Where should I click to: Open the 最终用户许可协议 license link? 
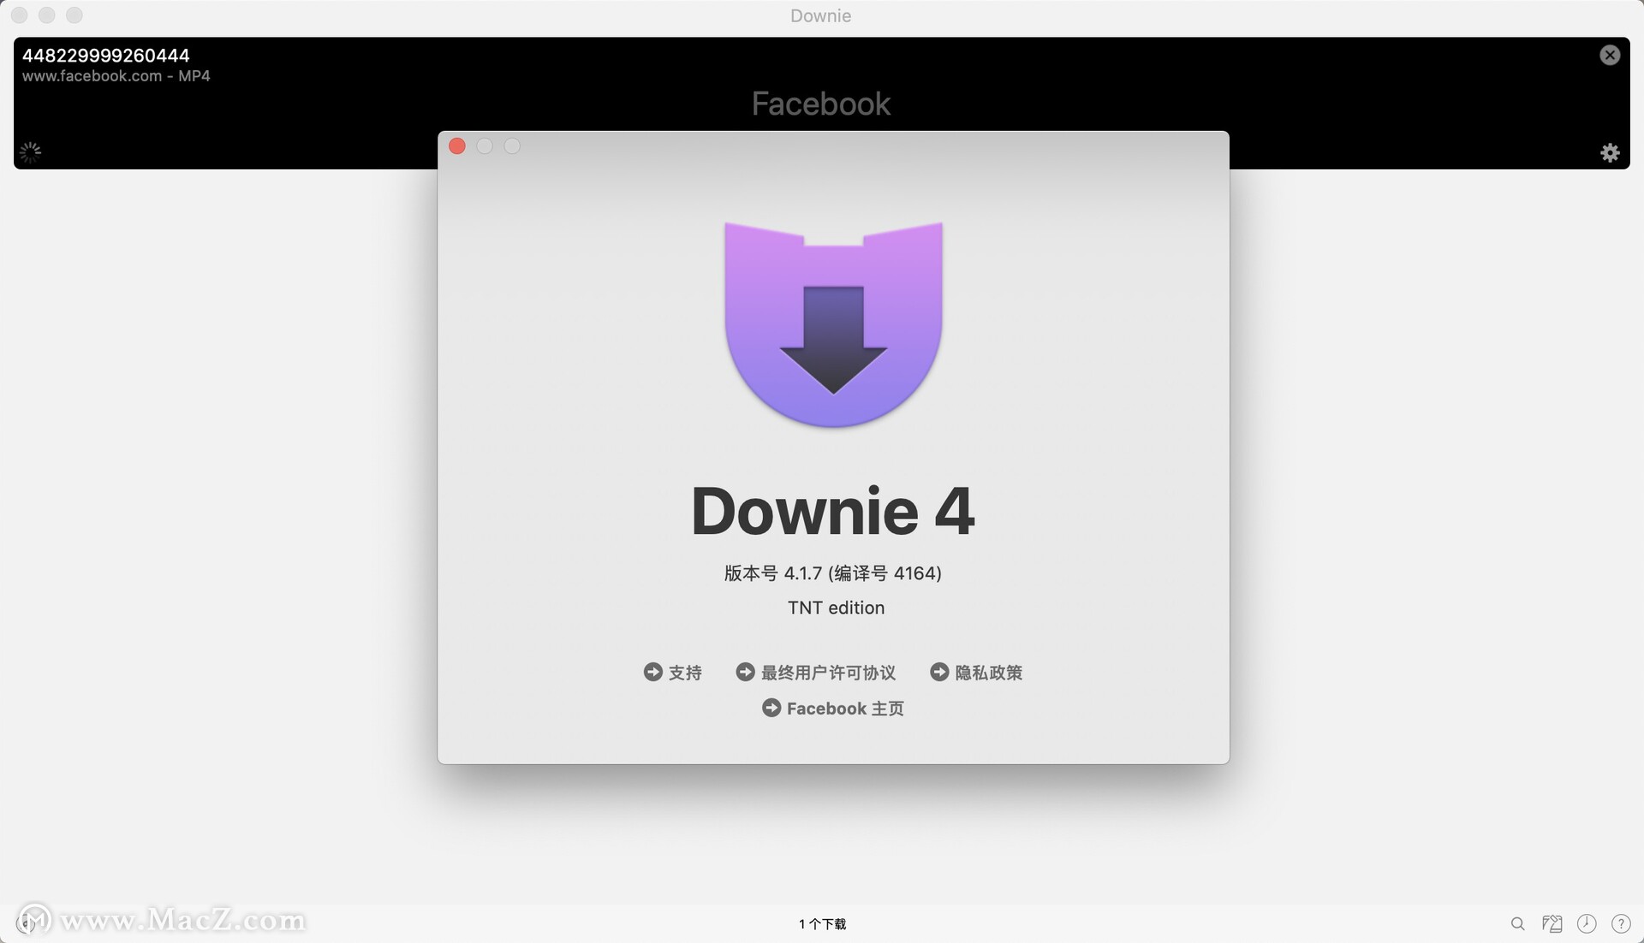click(828, 673)
